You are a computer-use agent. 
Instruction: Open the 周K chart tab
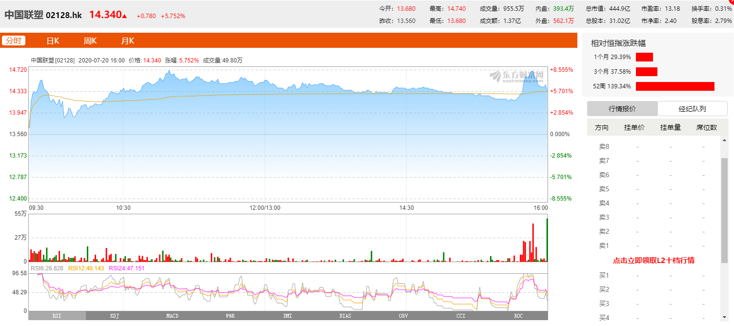pos(90,41)
